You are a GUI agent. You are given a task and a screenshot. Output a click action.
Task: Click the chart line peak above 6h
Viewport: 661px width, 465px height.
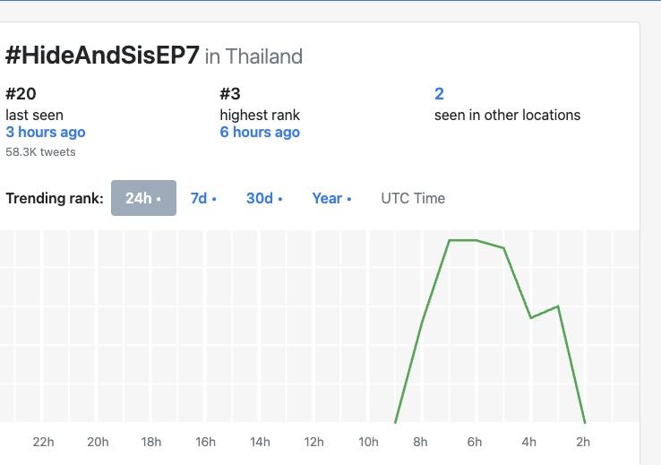pos(476,240)
